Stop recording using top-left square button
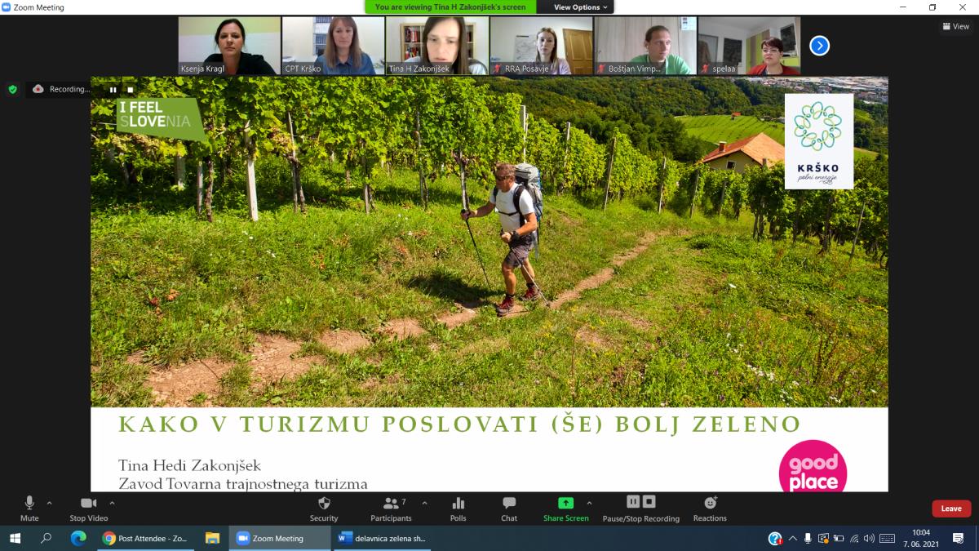Screen dimensions: 979x551 click(x=130, y=90)
